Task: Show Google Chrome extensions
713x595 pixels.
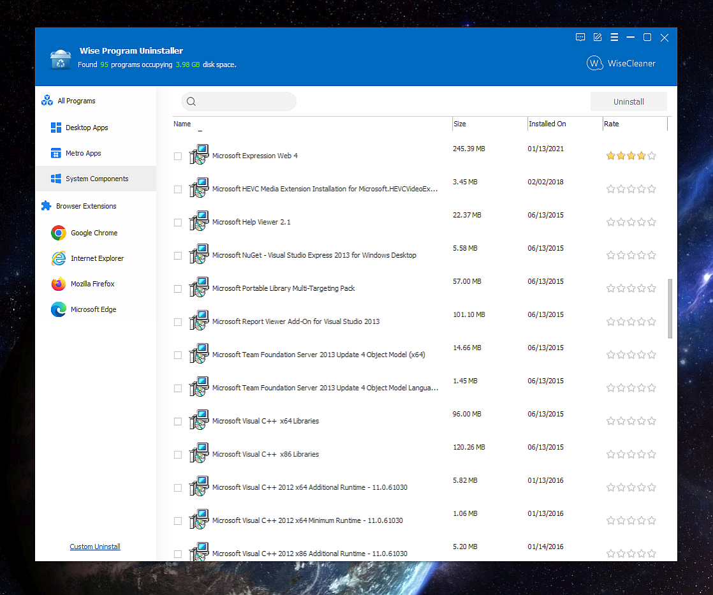Action: (x=94, y=233)
